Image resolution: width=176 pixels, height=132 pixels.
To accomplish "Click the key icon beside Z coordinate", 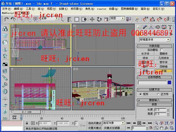I will pos(82,125).
